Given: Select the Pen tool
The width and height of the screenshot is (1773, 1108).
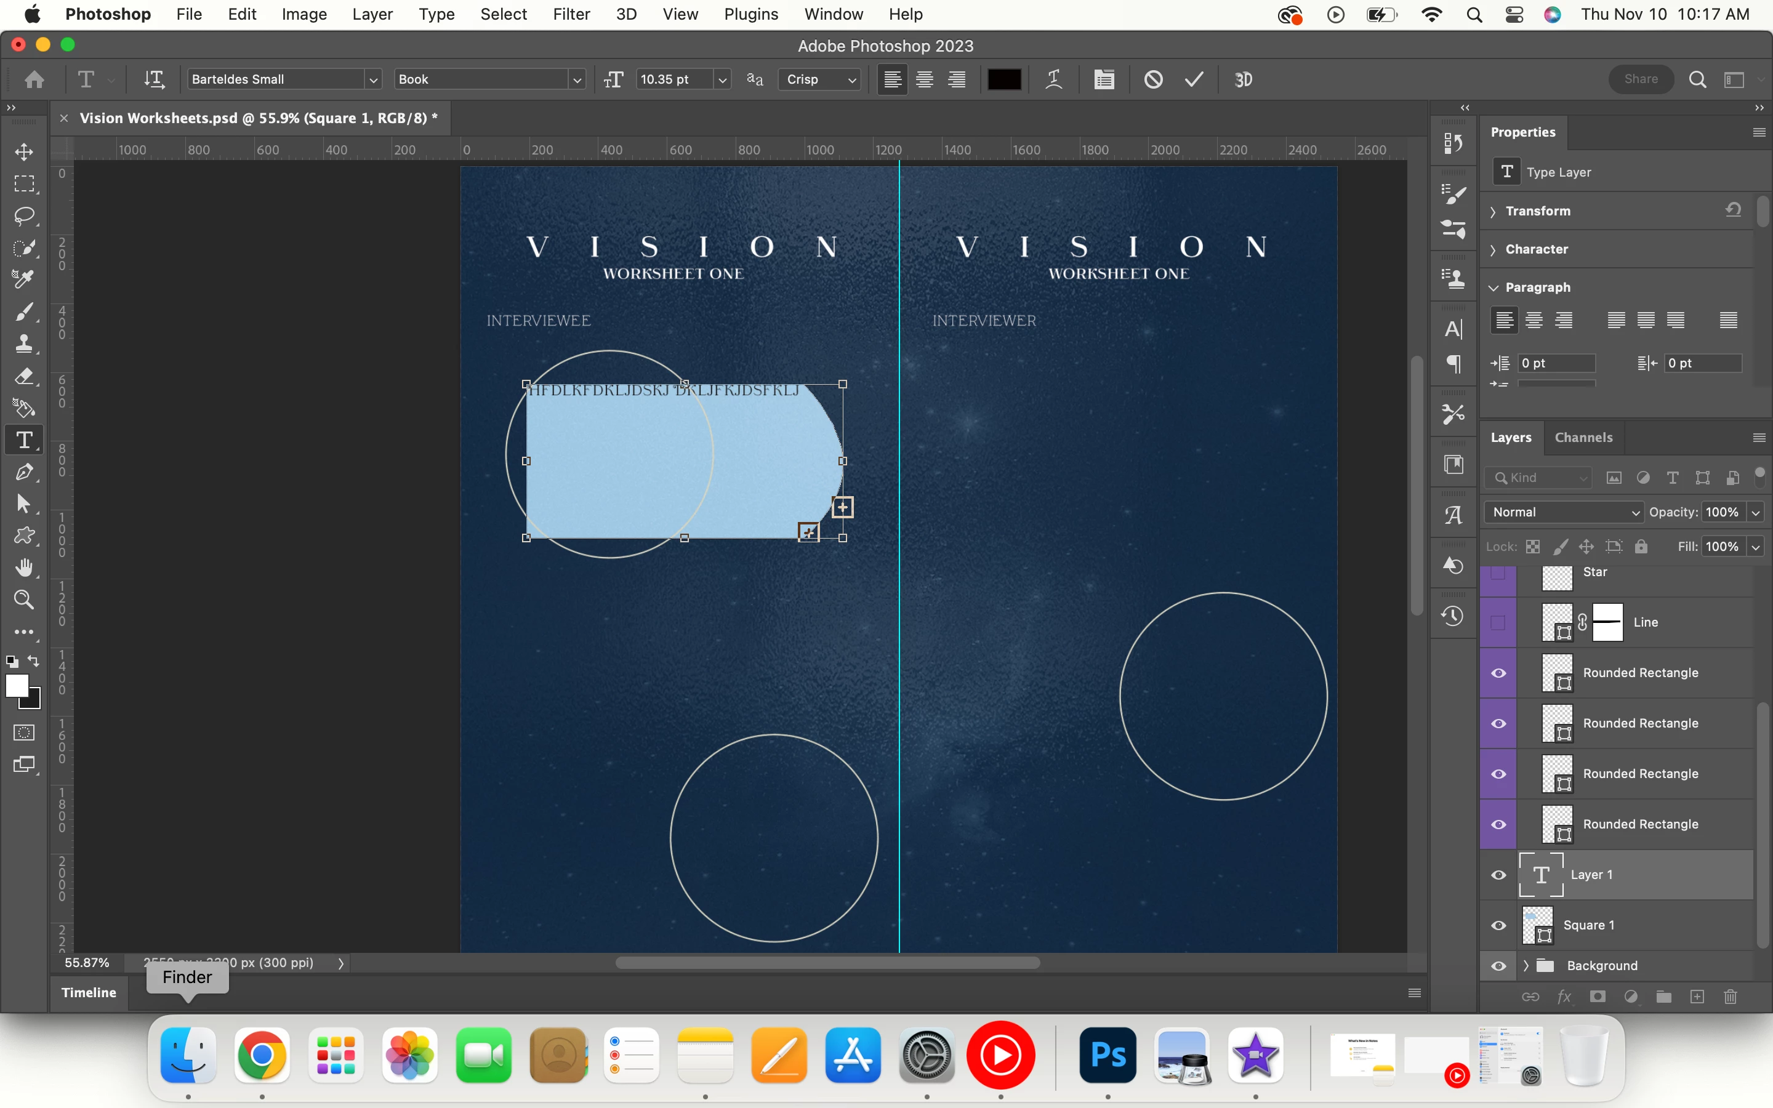Looking at the screenshot, I should point(24,472).
